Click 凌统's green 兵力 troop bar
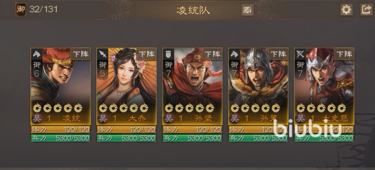The width and height of the screenshot is (375, 170). click(61, 138)
